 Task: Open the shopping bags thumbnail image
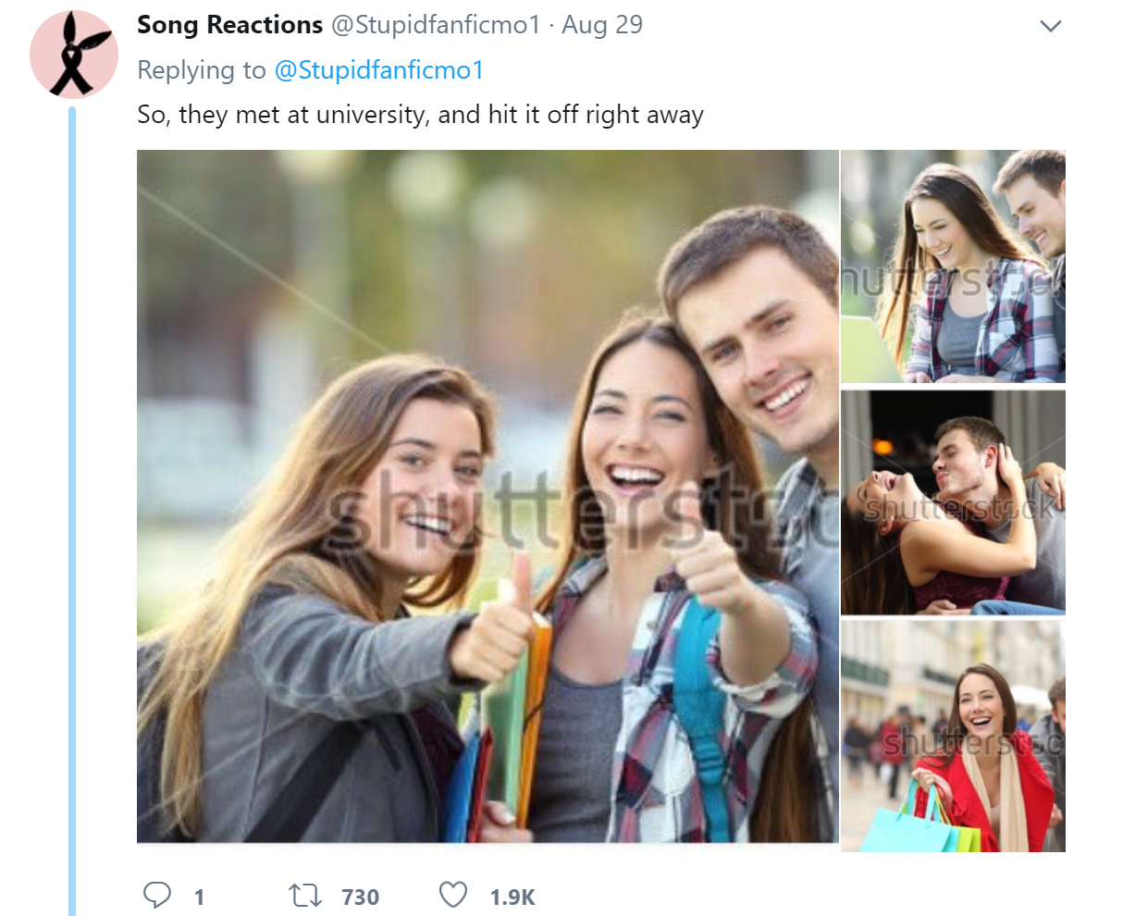[x=953, y=736]
